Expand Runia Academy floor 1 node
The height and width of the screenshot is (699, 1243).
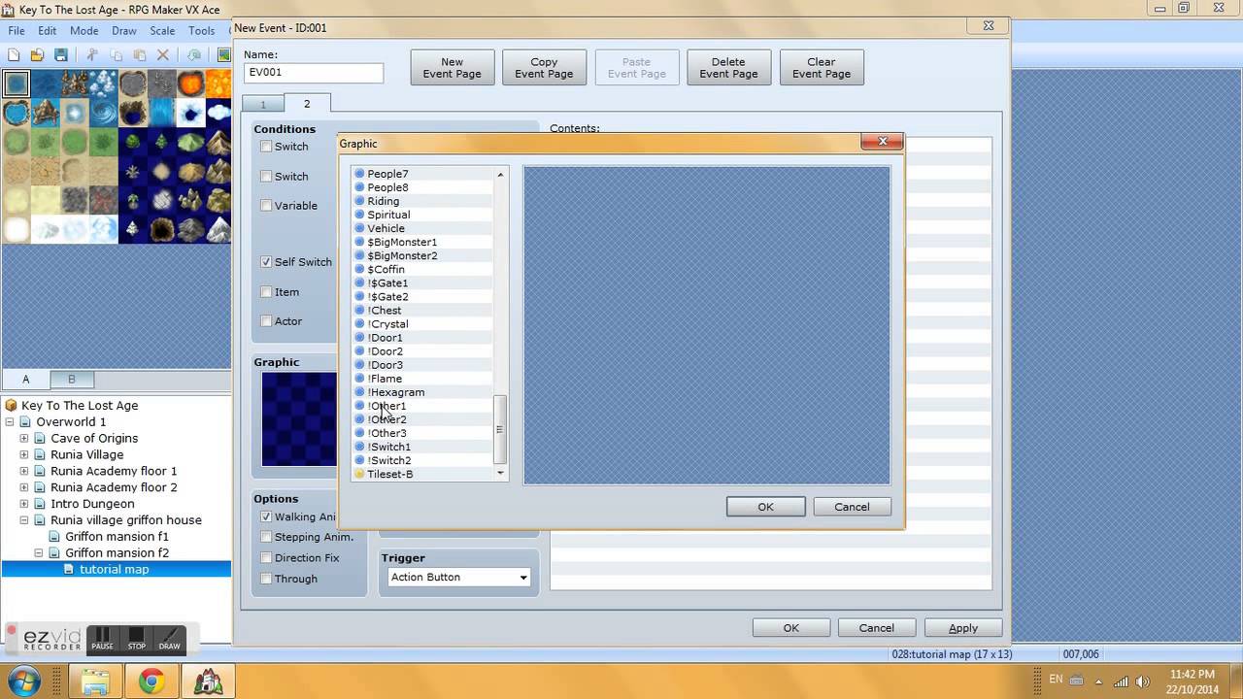(x=24, y=471)
